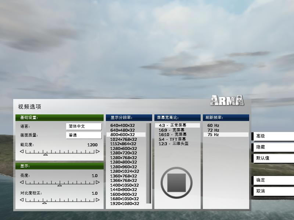The height and width of the screenshot is (220, 294).
Task: Click left arrow of 对比度校正 slider
Action: point(22,200)
